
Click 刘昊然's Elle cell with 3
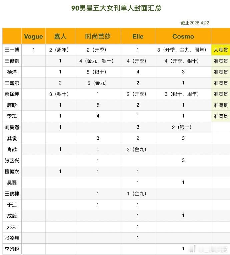click(138, 127)
